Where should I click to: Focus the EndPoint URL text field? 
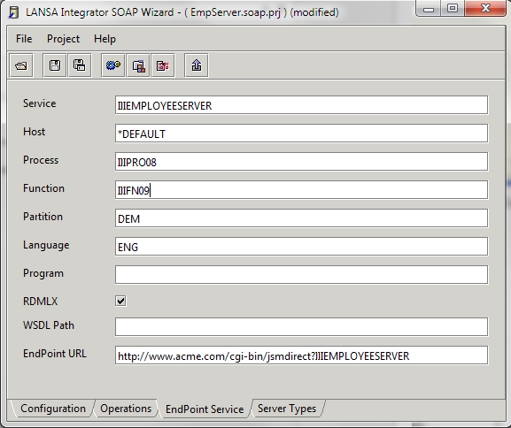click(x=301, y=355)
